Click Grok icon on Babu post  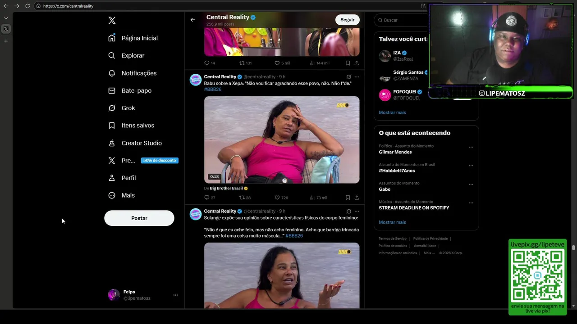[348, 77]
